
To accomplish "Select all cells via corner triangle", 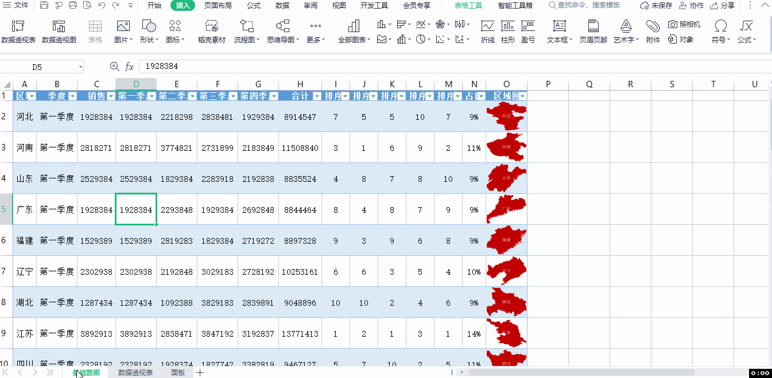I will pyautogui.click(x=6, y=84).
